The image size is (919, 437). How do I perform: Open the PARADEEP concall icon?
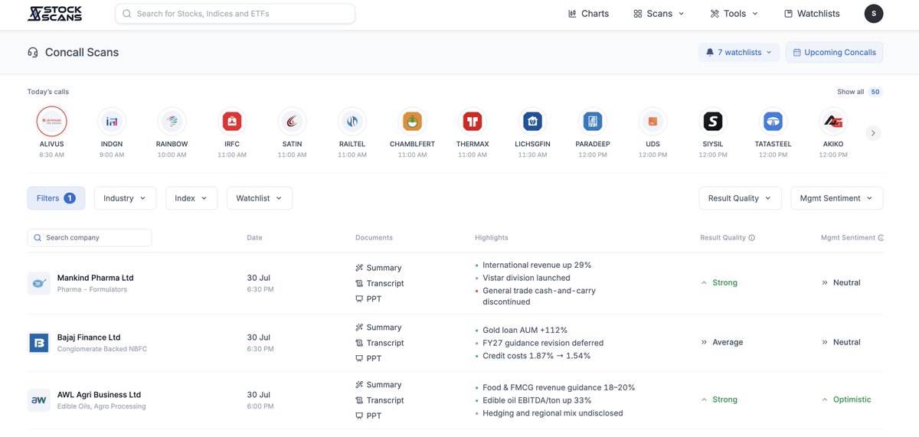pos(592,121)
